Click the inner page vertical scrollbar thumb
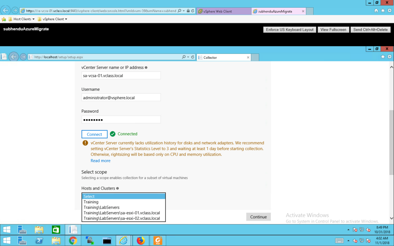This screenshot has height=246, width=394. (x=391, y=142)
